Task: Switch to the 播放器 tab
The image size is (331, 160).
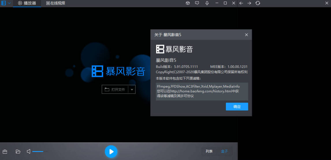Action: coord(27,3)
